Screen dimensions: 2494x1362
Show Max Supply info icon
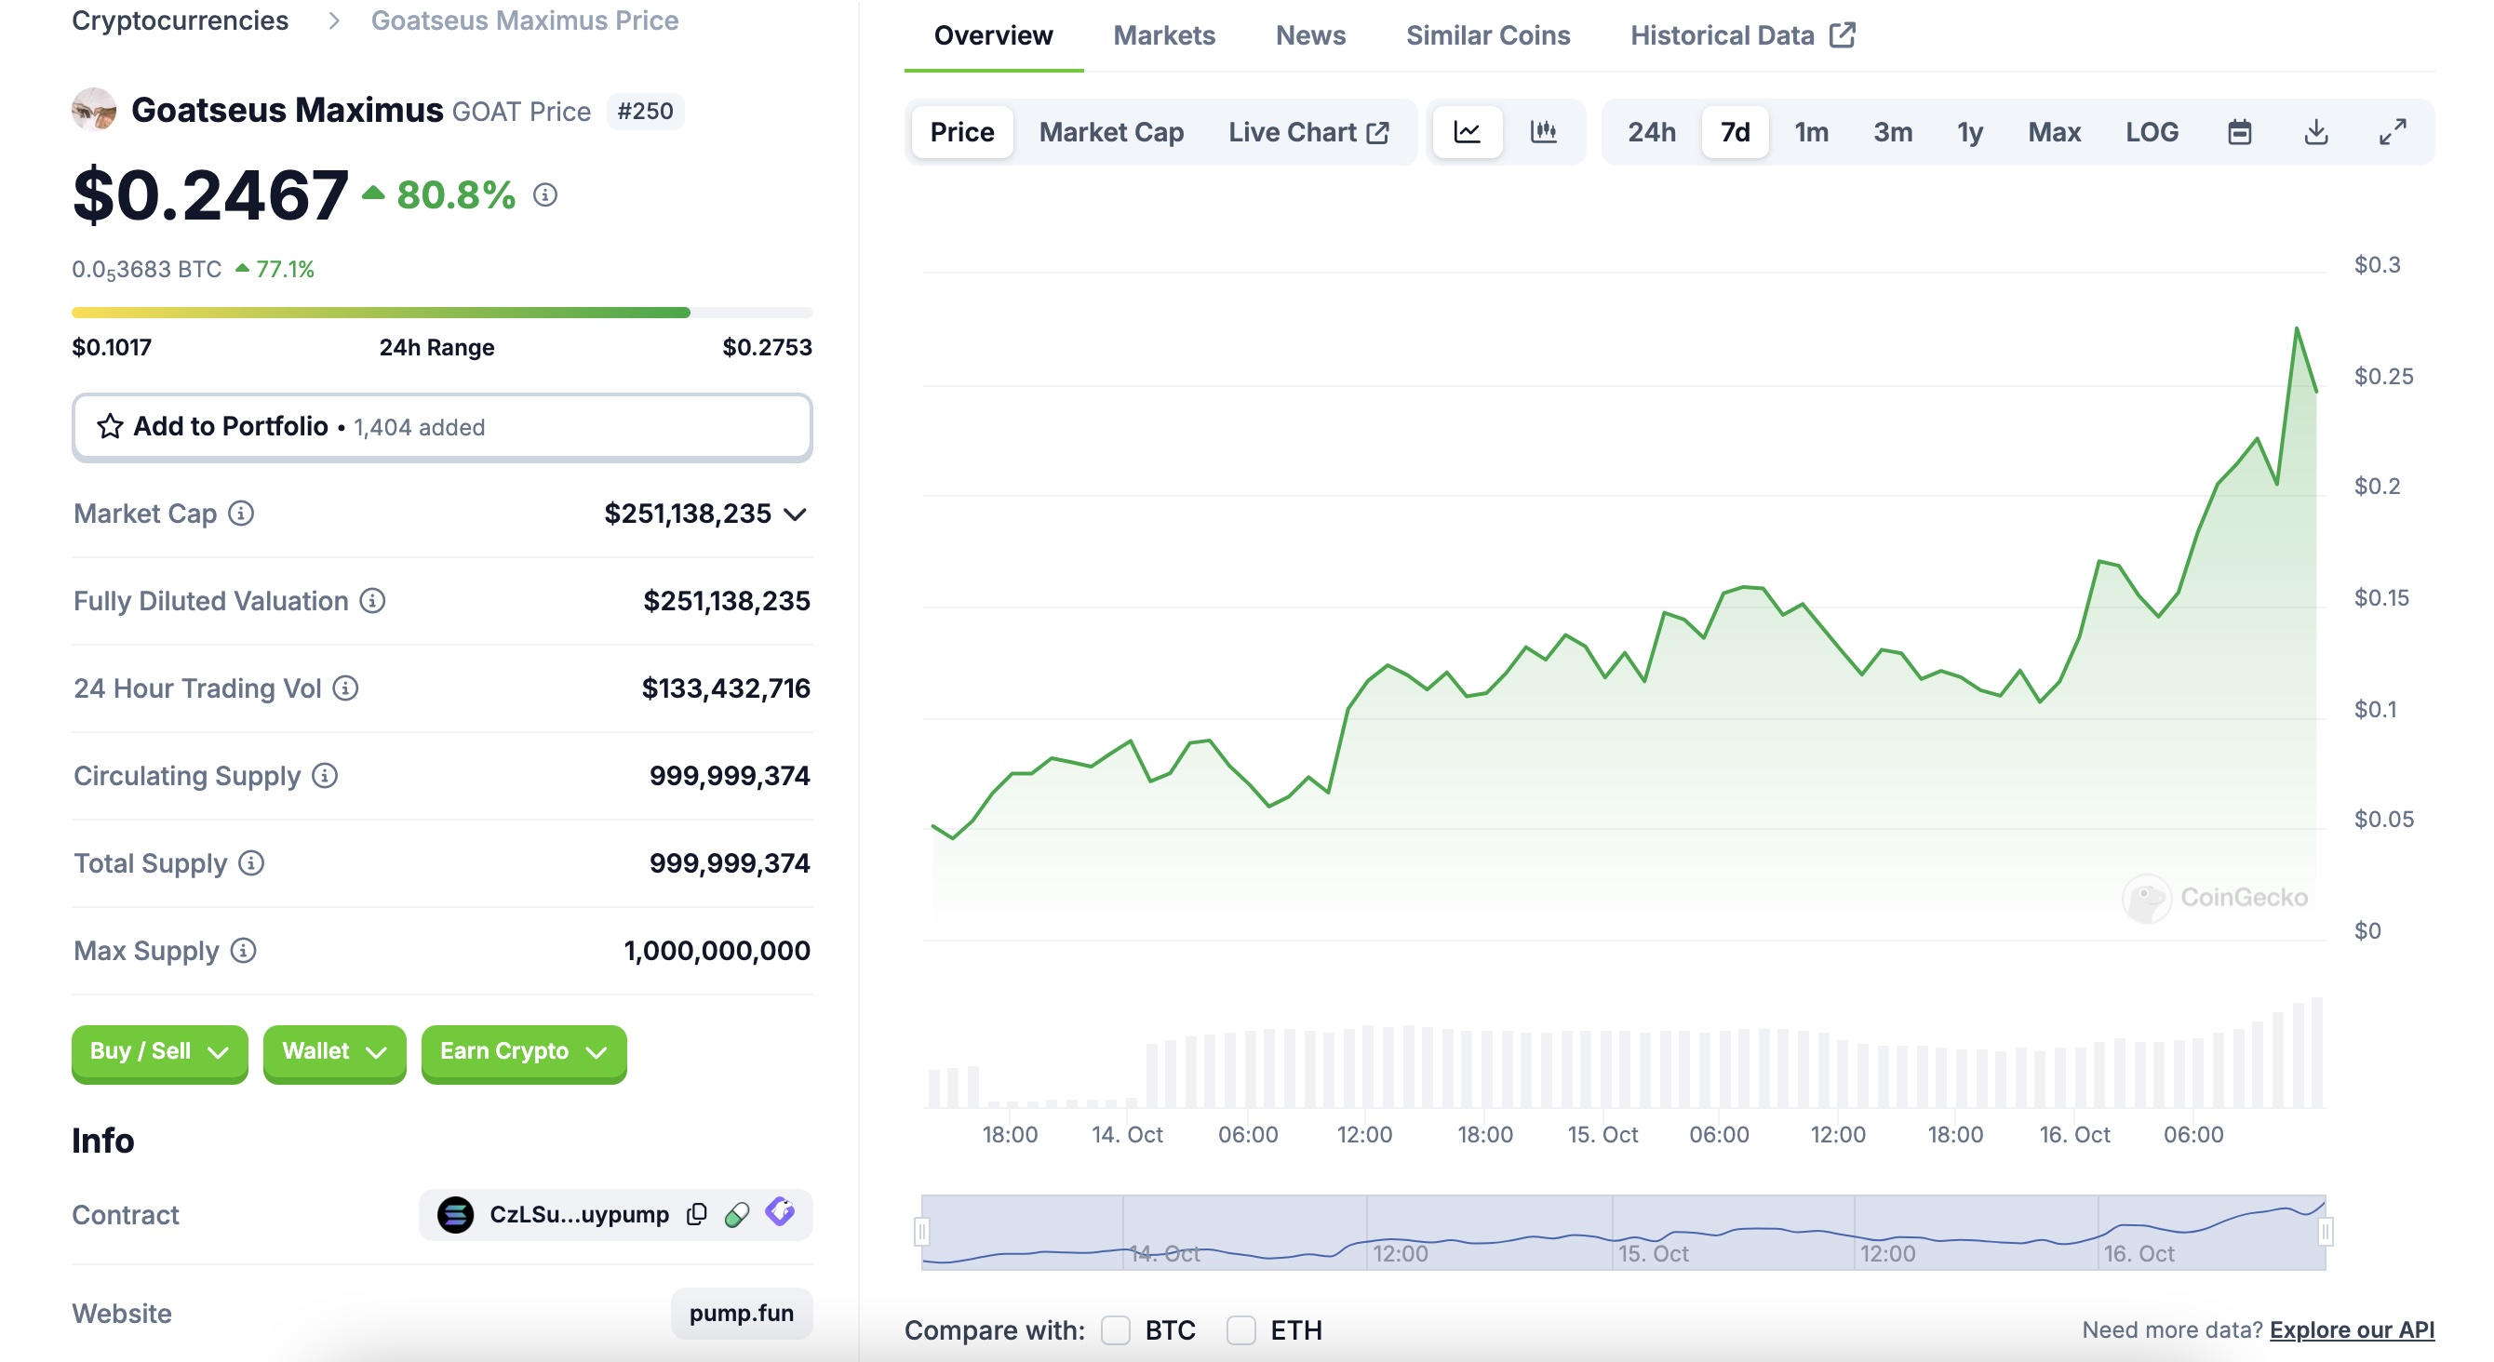[244, 951]
